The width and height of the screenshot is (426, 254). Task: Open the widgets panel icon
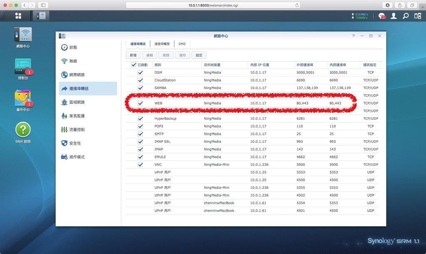(417, 16)
